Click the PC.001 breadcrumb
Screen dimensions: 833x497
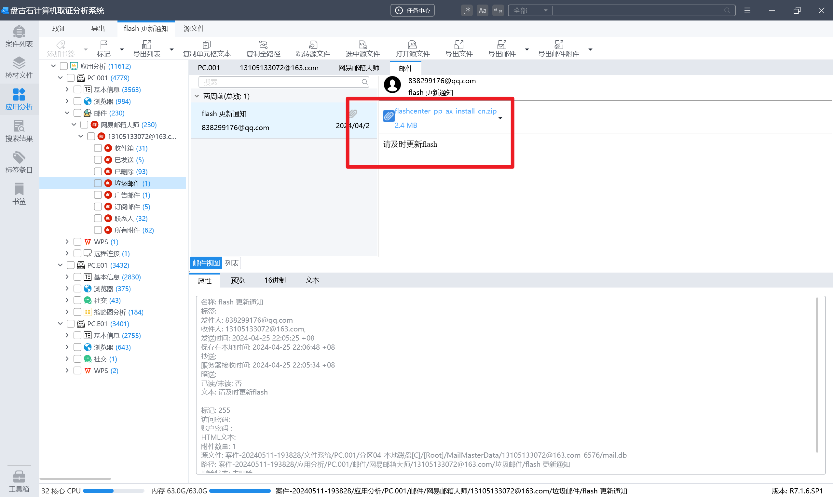[209, 68]
